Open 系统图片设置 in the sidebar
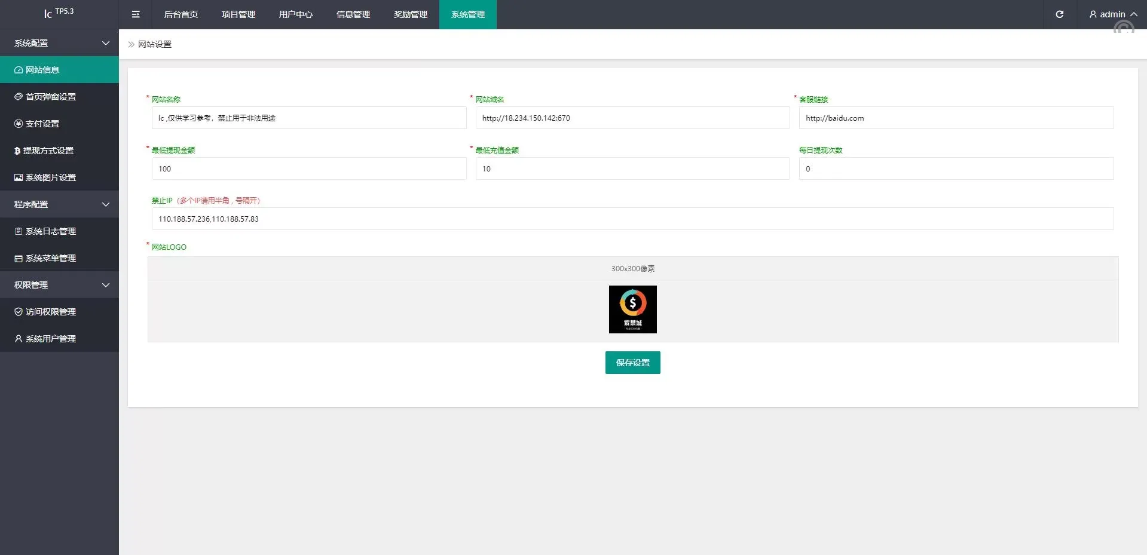The image size is (1147, 555). tap(50, 177)
